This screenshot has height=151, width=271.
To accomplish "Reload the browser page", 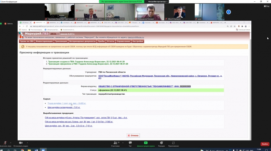I will pyautogui.click(x=27, y=26).
